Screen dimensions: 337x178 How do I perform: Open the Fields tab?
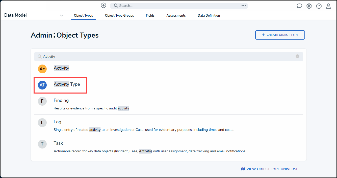[150, 15]
